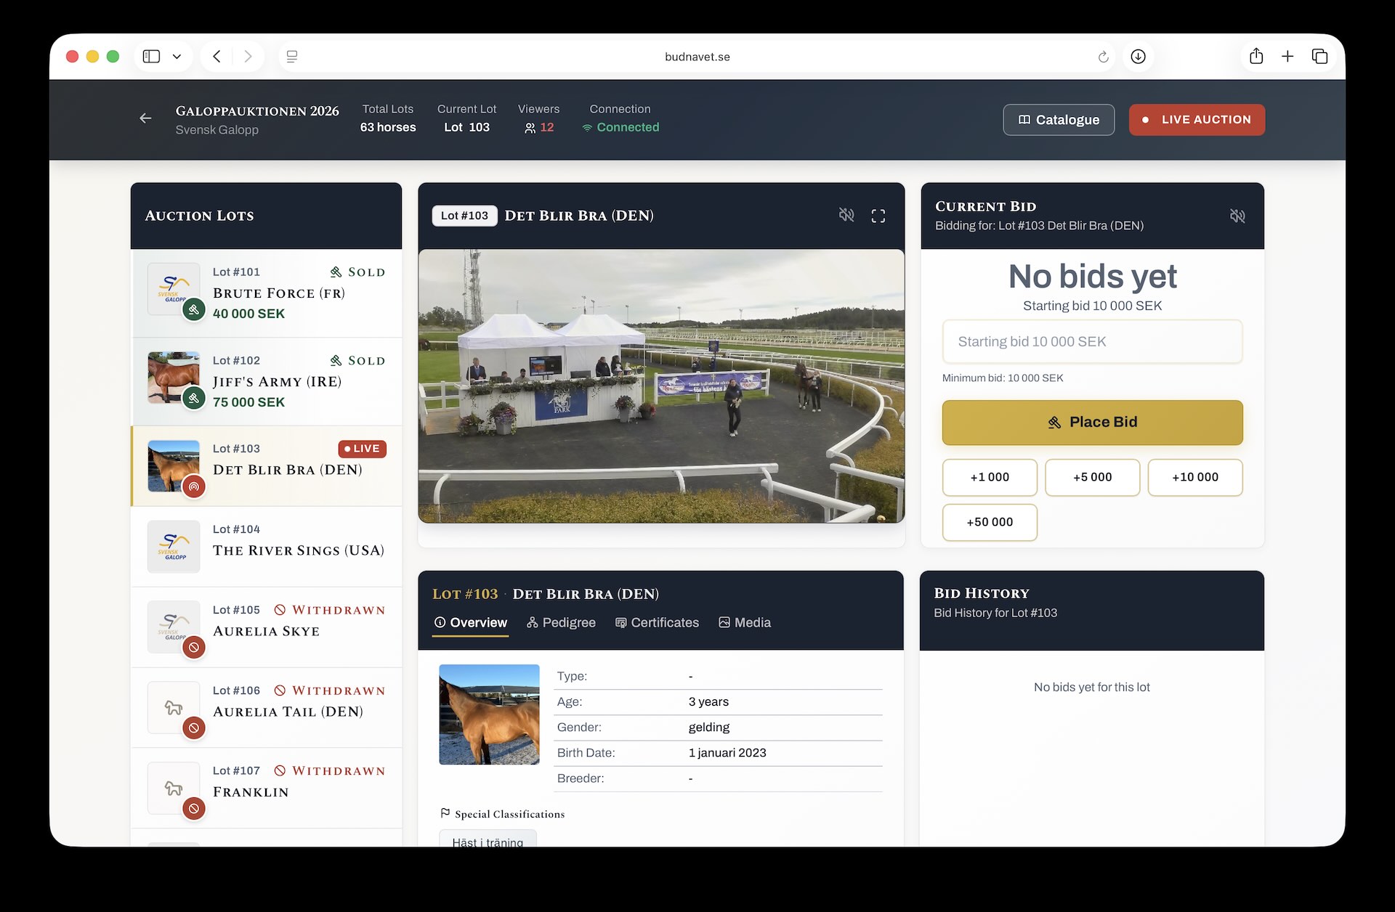
Task: Select withdrawn Lot #105 Aurelia Skye
Action: click(x=267, y=627)
